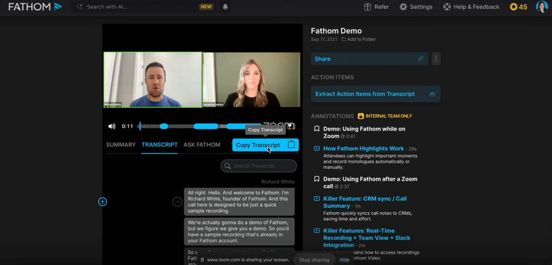This screenshot has height=265, width=552.
Task: Click the Share button
Action: click(x=369, y=59)
